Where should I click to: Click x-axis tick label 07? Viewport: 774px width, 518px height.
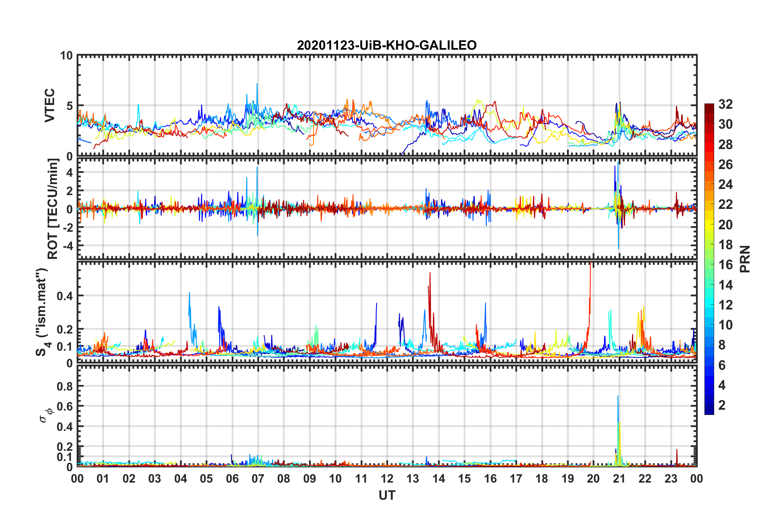coord(258,478)
